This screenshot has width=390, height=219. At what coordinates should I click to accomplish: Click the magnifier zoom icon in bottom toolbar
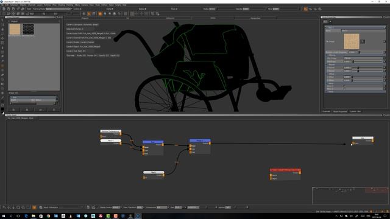[x=18, y=207]
